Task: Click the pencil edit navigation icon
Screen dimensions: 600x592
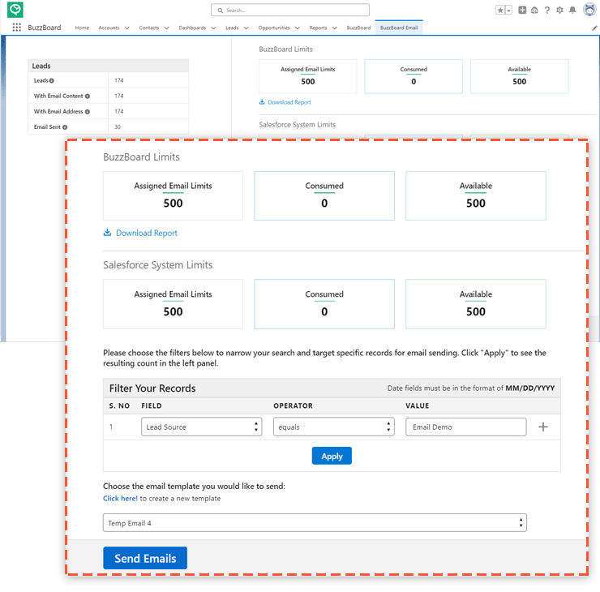Action: tap(594, 28)
